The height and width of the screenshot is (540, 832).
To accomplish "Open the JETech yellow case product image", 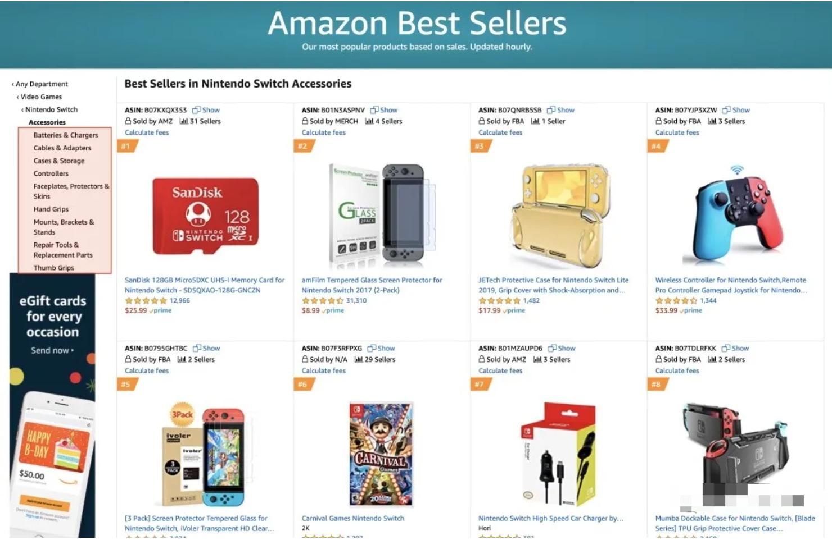I will tap(559, 216).
